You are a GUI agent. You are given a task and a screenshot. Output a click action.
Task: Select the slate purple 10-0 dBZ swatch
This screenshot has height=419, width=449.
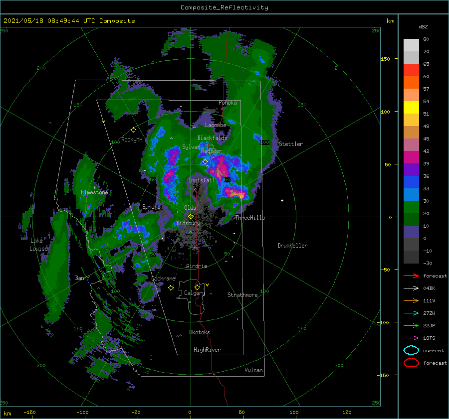coord(411,232)
